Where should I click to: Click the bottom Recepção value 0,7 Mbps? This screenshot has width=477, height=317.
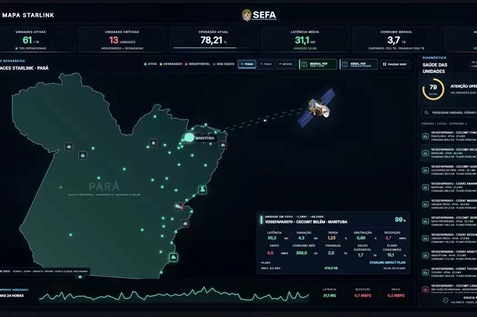point(363,295)
